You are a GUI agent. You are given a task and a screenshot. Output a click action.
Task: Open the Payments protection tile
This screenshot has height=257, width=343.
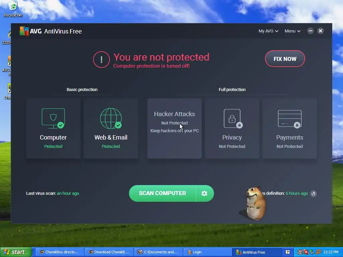pos(290,128)
